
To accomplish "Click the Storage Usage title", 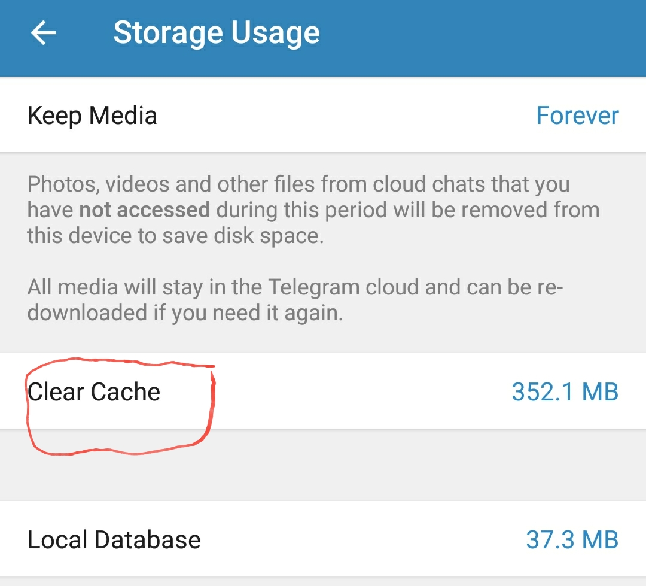I will coord(217,33).
